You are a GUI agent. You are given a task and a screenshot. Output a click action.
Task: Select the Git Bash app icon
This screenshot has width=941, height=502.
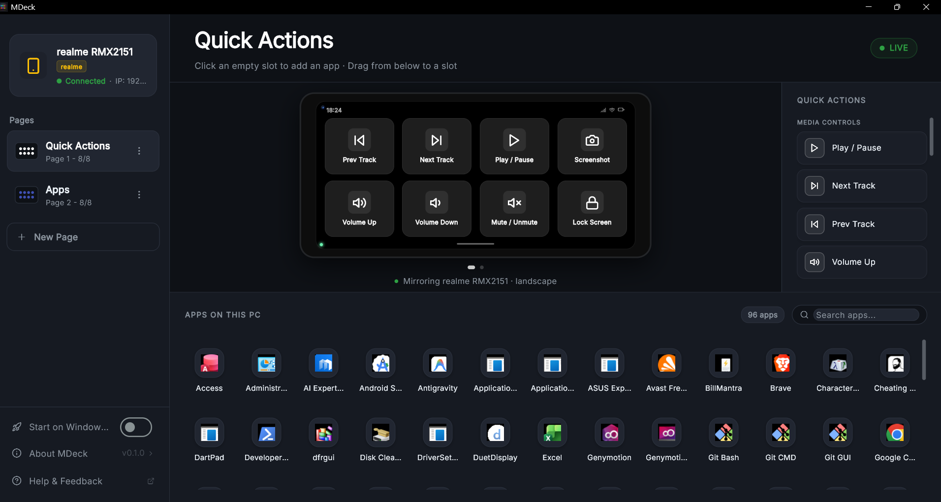tap(723, 433)
